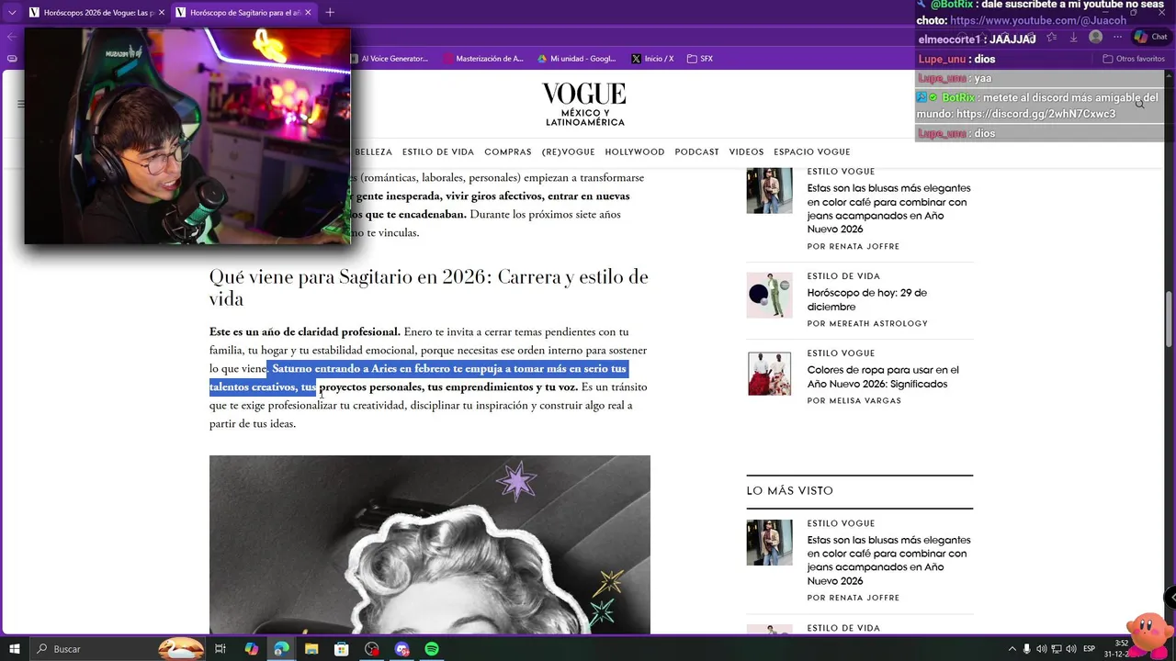Click the Vogue México y Latinoamérica logo
Image resolution: width=1176 pixels, height=661 pixels.
(x=584, y=104)
